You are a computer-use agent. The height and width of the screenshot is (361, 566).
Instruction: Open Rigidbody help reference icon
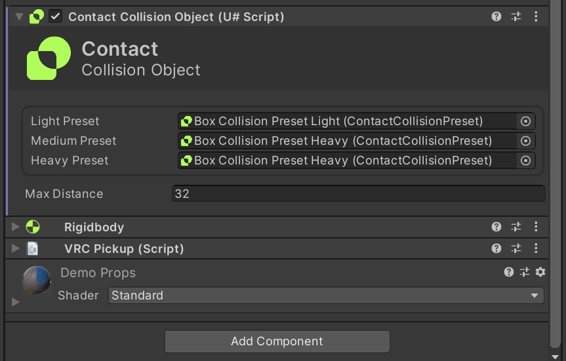pyautogui.click(x=496, y=227)
